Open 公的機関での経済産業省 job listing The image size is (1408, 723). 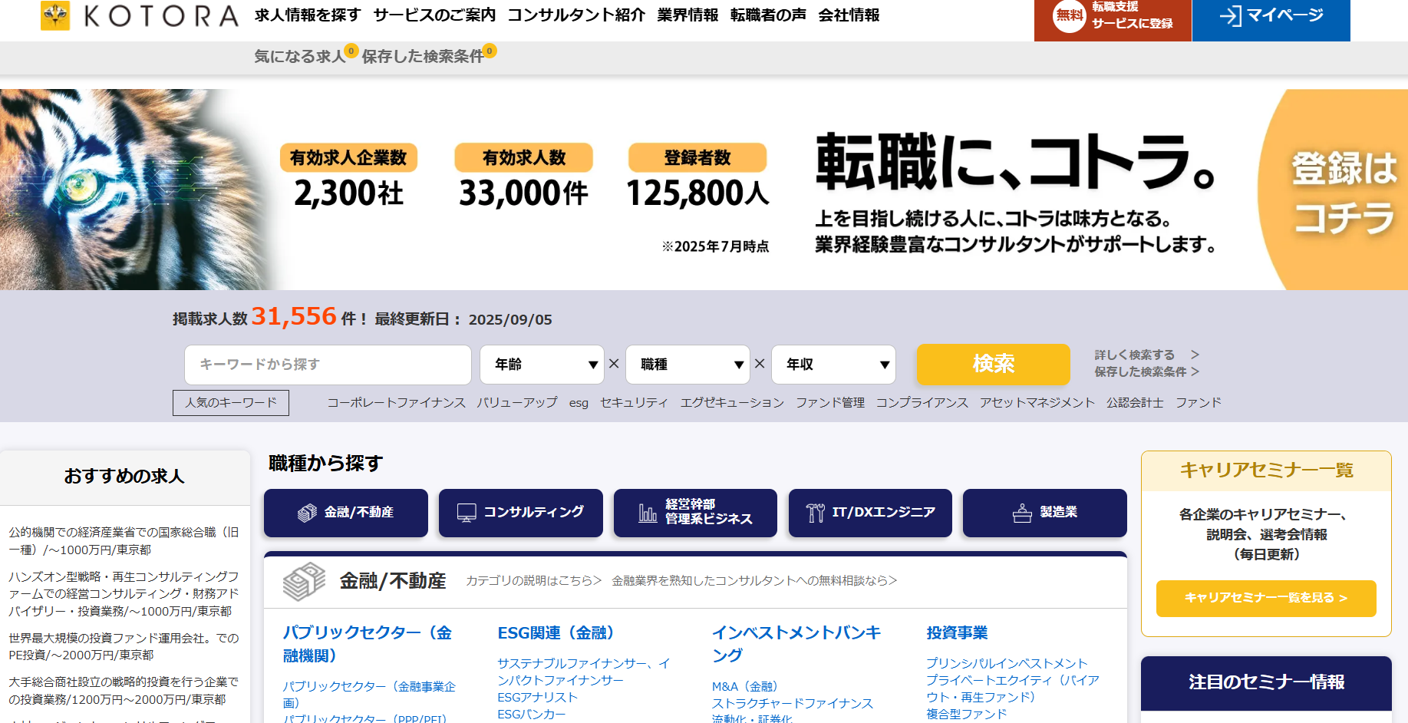[124, 540]
